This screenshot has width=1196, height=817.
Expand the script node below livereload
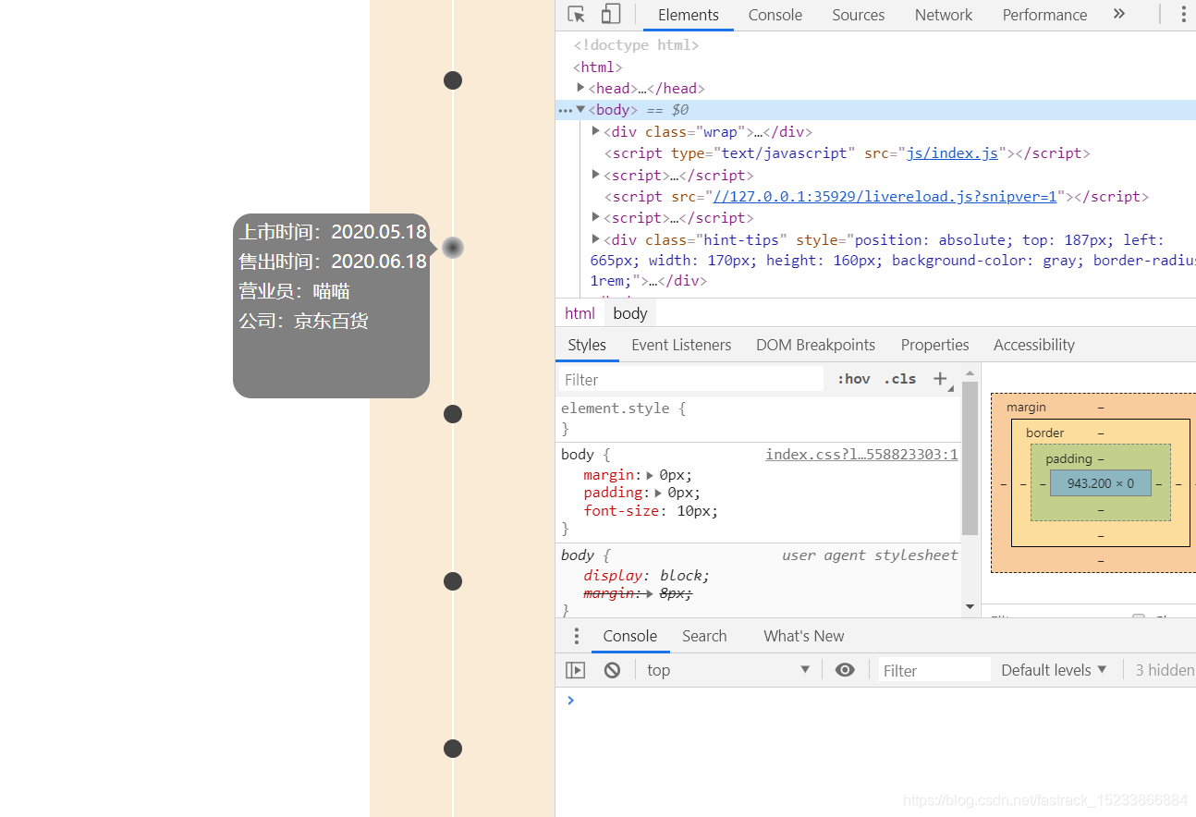point(595,217)
